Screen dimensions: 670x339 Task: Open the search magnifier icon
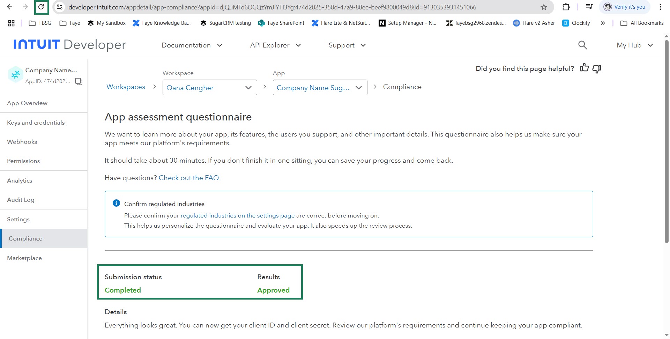pos(582,45)
